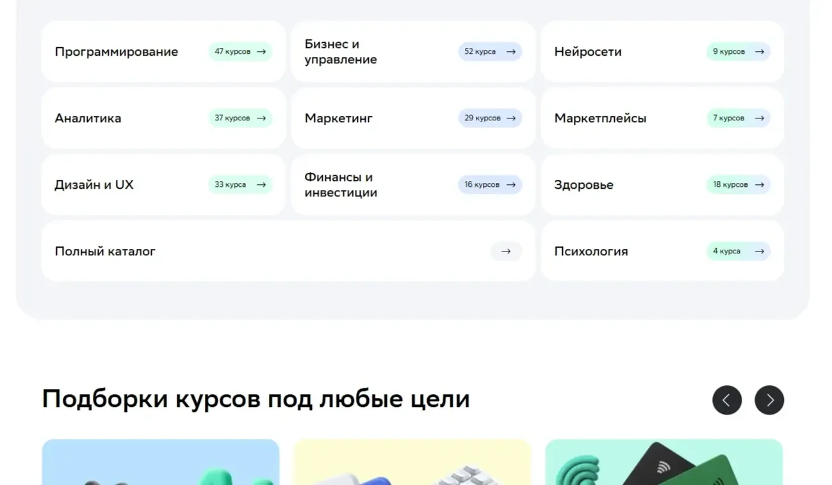Viewport: 832px width, 485px height.
Task: Click the 37 курсов badge arrow
Action: (261, 118)
